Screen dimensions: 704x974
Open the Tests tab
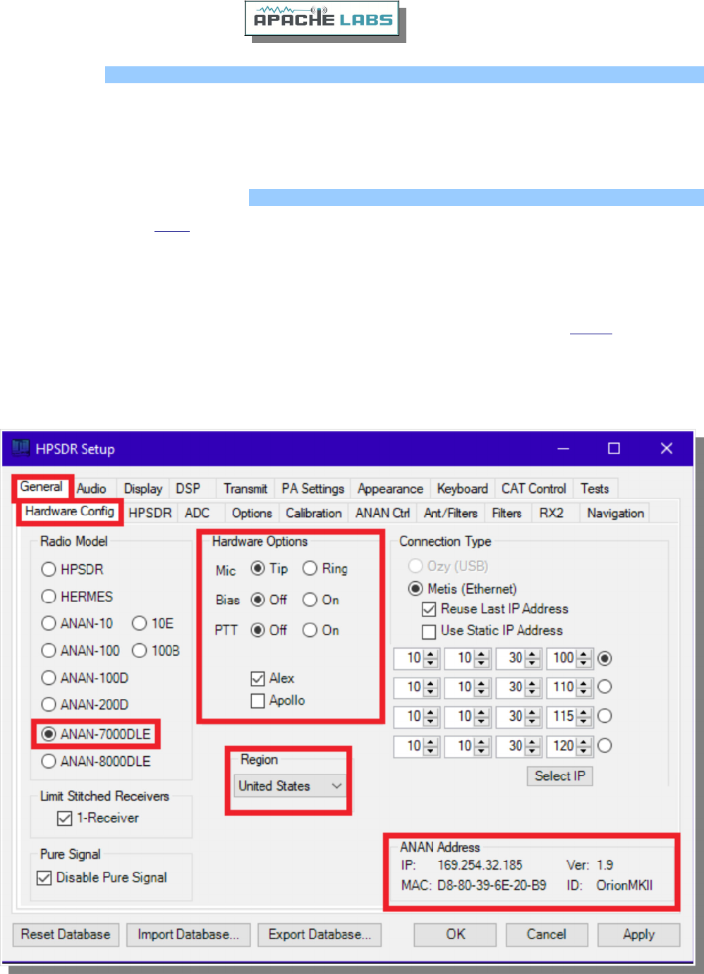coord(595,488)
